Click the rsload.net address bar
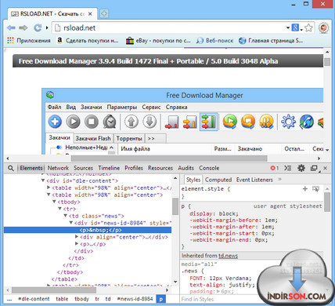This screenshot has height=306, width=335. coord(170,27)
